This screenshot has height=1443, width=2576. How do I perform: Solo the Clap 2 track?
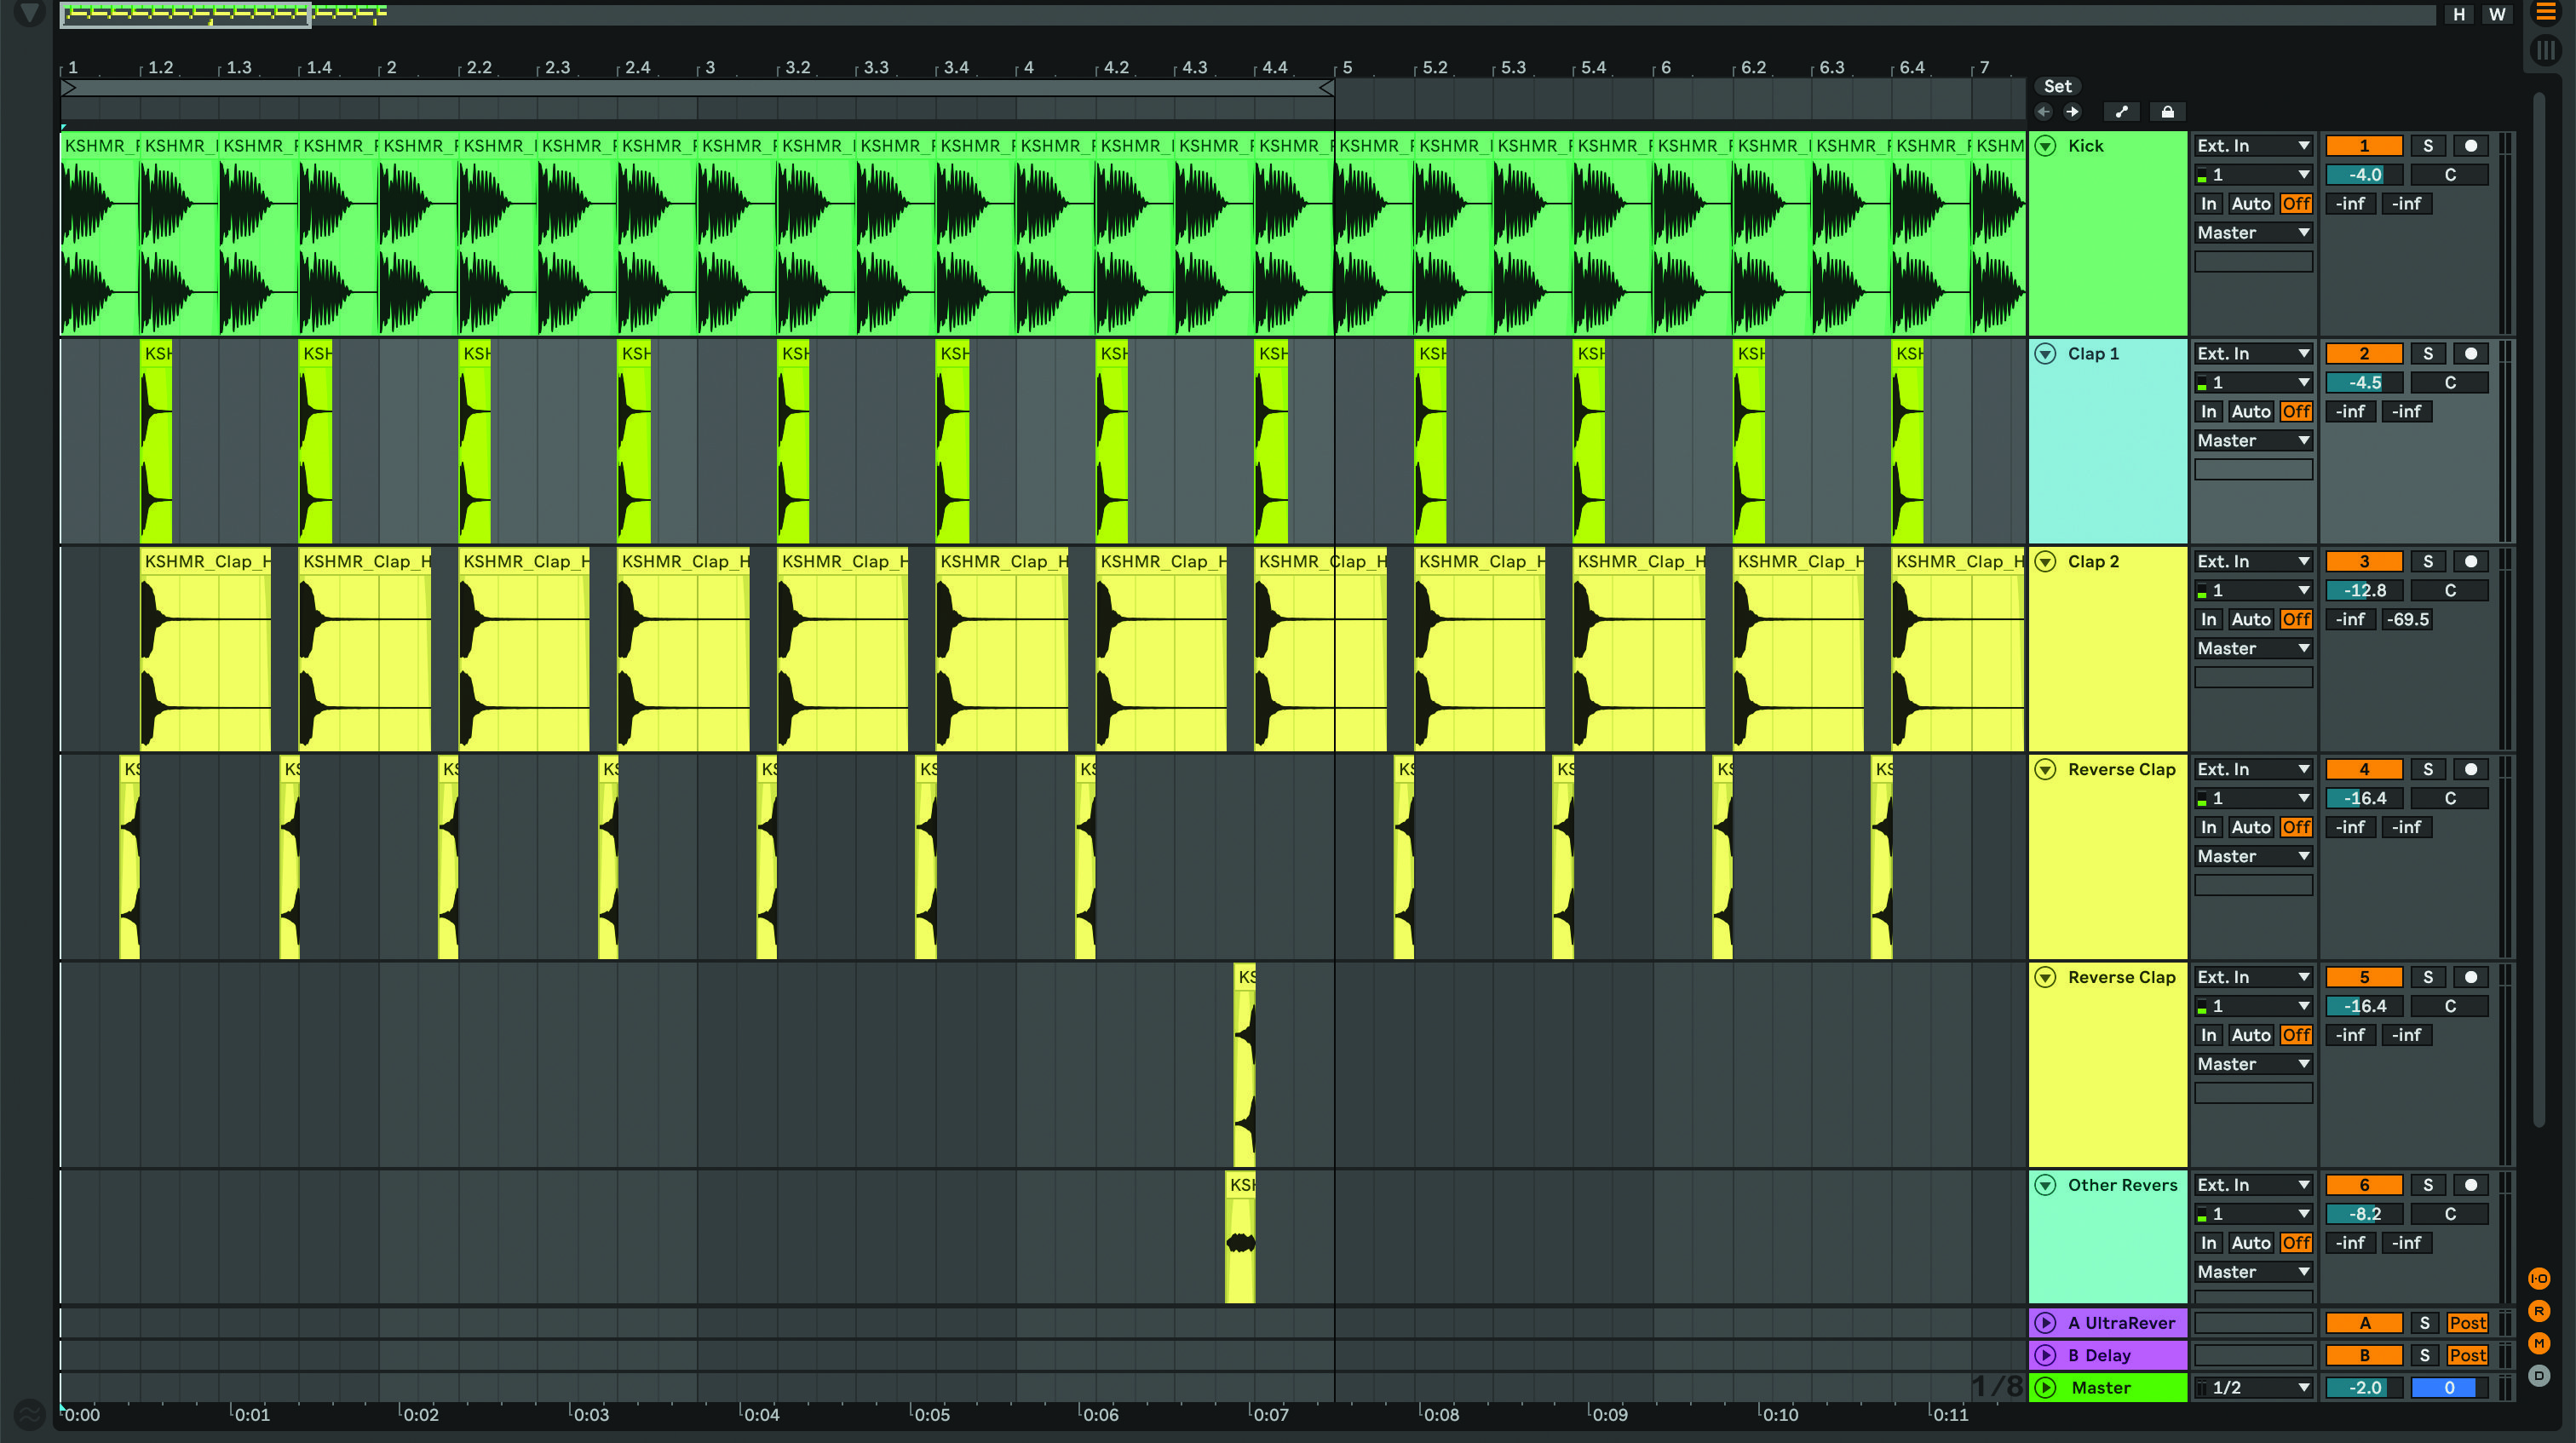point(2428,561)
